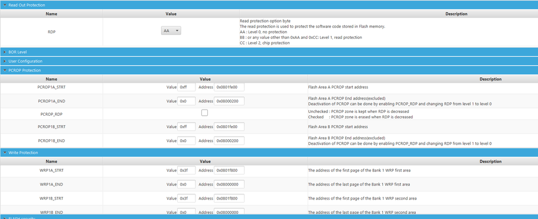
Task: Select the PCROP1A_END name cell
Action: pos(51,101)
